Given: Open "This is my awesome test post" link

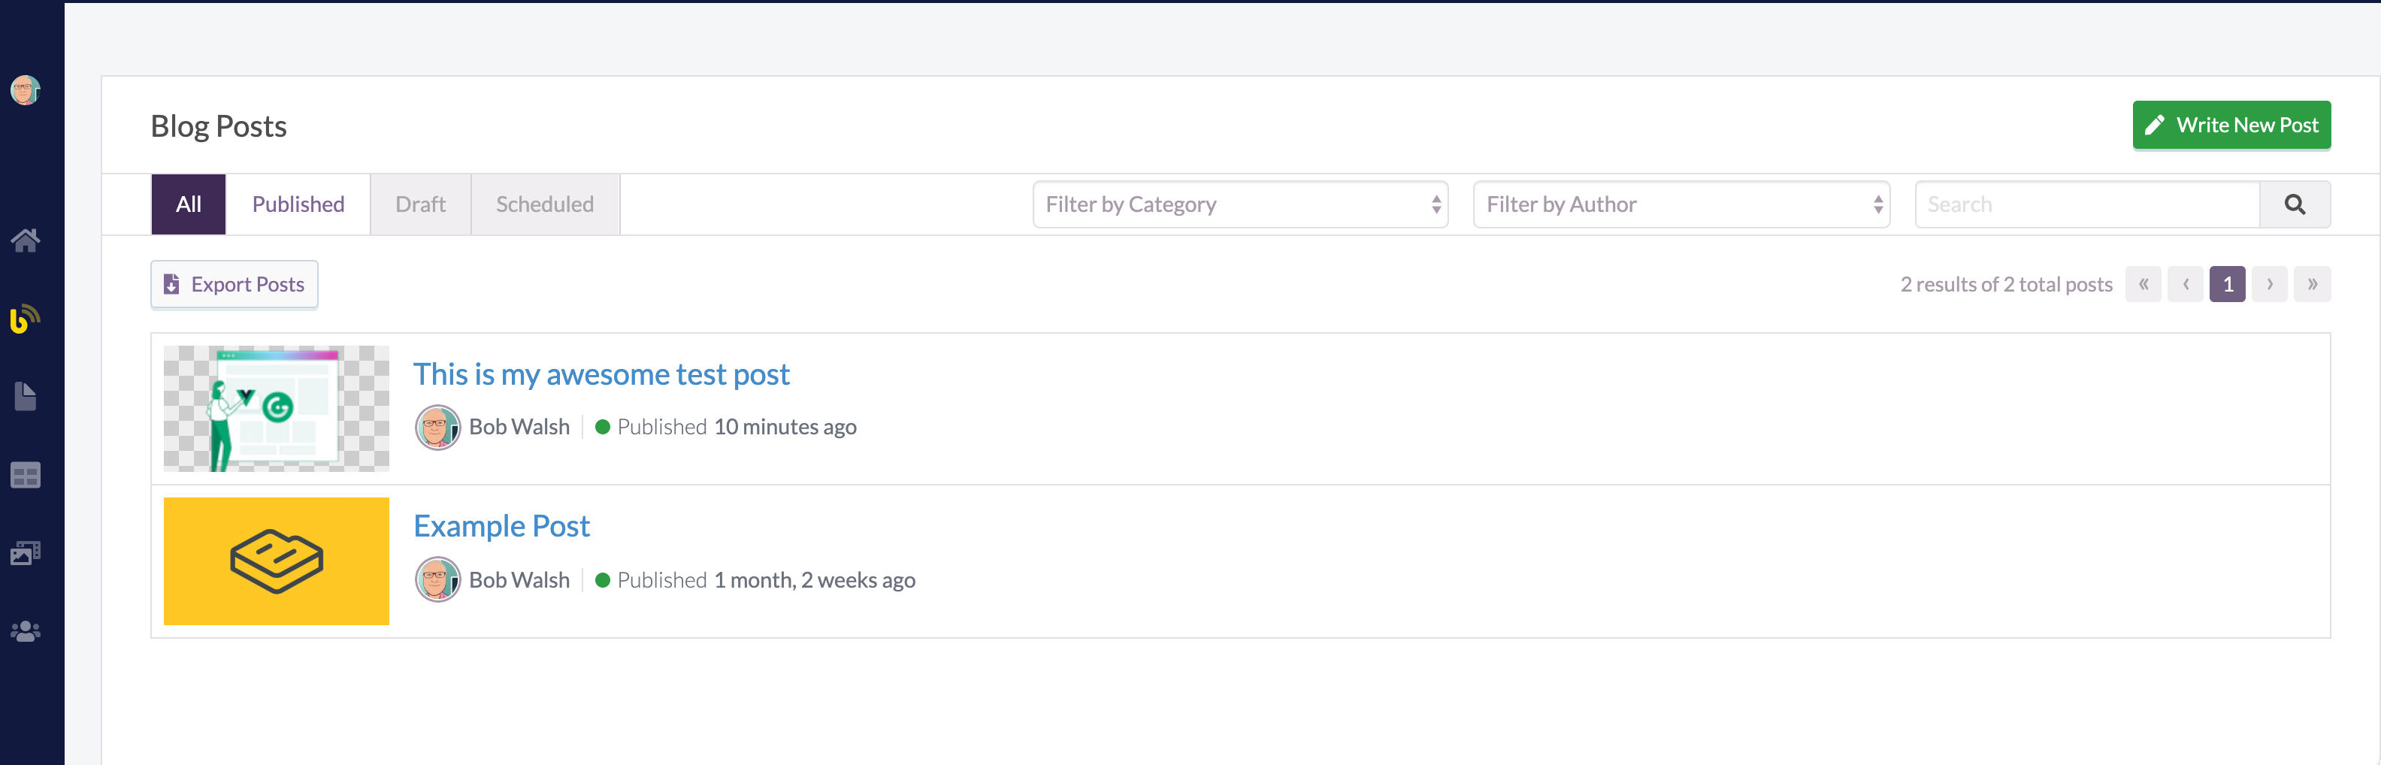Looking at the screenshot, I should pos(601,374).
